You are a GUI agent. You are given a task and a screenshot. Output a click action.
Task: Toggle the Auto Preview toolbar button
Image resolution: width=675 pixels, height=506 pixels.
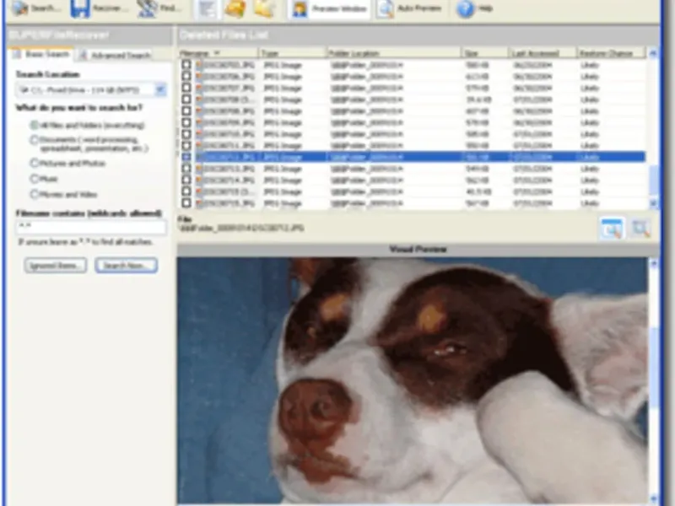pos(410,8)
